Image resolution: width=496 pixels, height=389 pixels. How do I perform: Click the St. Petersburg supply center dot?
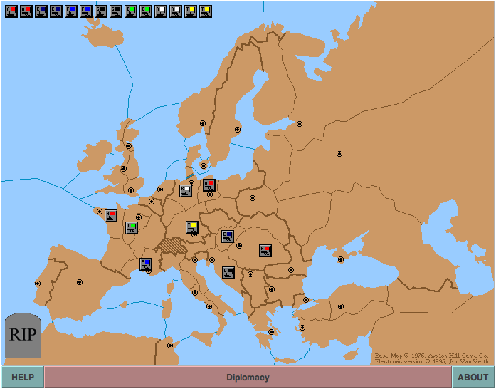pos(300,124)
